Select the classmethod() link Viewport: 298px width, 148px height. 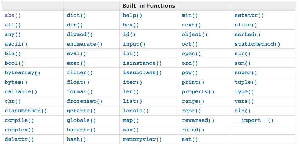coord(26,111)
